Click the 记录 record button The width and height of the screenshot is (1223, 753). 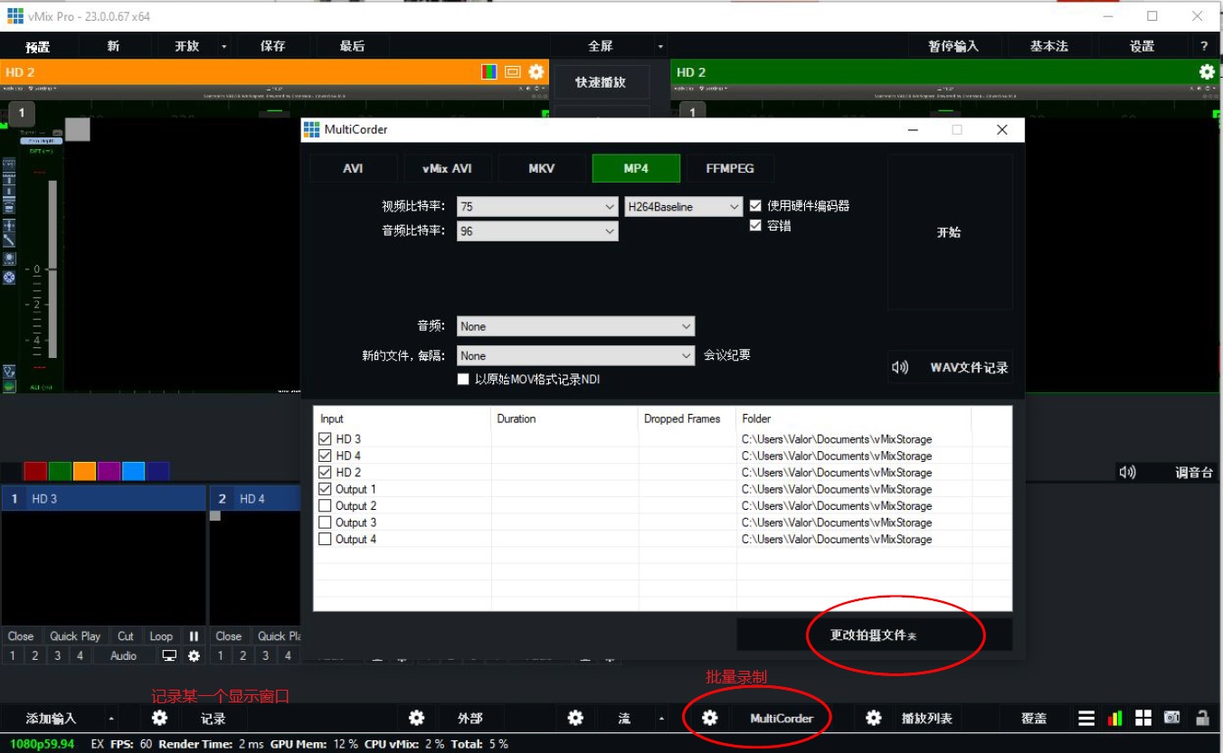point(213,719)
